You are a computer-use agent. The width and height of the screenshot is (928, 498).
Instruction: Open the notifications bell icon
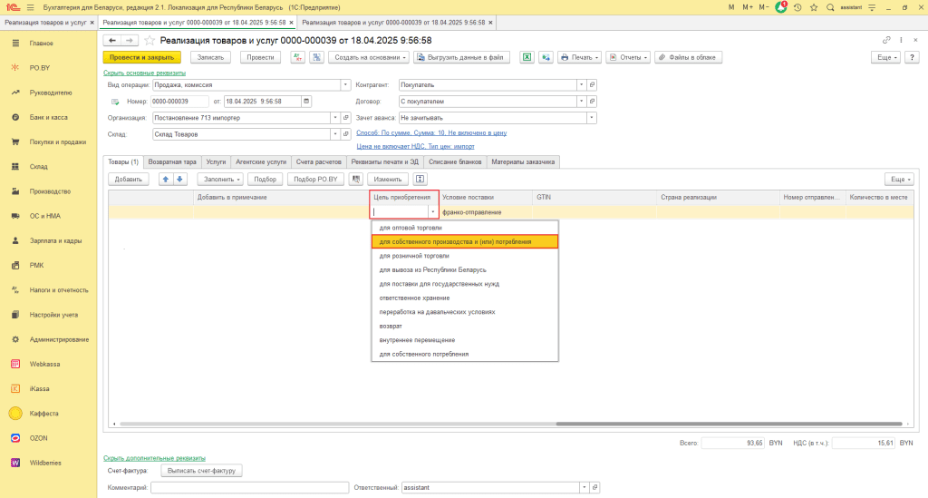[x=781, y=7]
